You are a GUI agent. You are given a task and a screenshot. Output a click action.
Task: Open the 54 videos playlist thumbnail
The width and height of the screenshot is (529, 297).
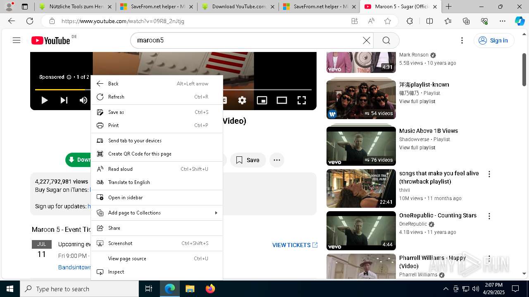click(361, 99)
